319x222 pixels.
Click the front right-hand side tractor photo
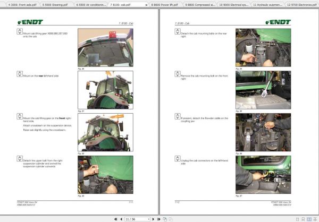105,132
